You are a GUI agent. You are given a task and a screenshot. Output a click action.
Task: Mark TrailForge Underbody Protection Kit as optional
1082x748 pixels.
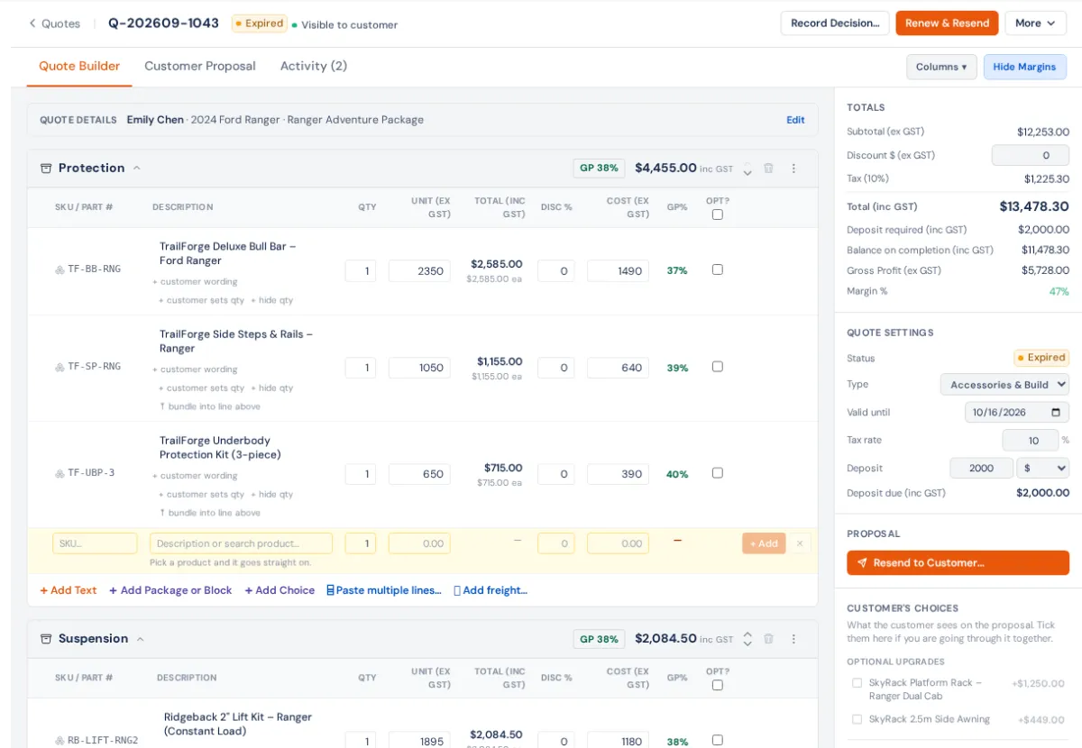point(718,473)
